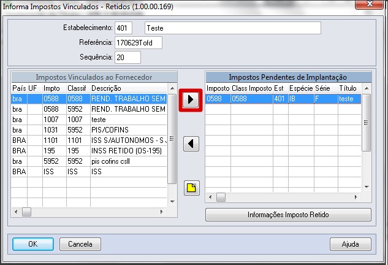
Task: Click the Série F cell in pending row
Action: [326, 99]
